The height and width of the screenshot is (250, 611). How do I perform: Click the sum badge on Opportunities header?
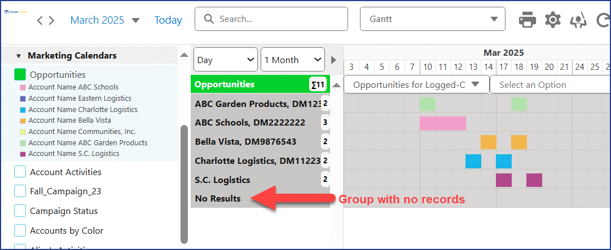[318, 85]
